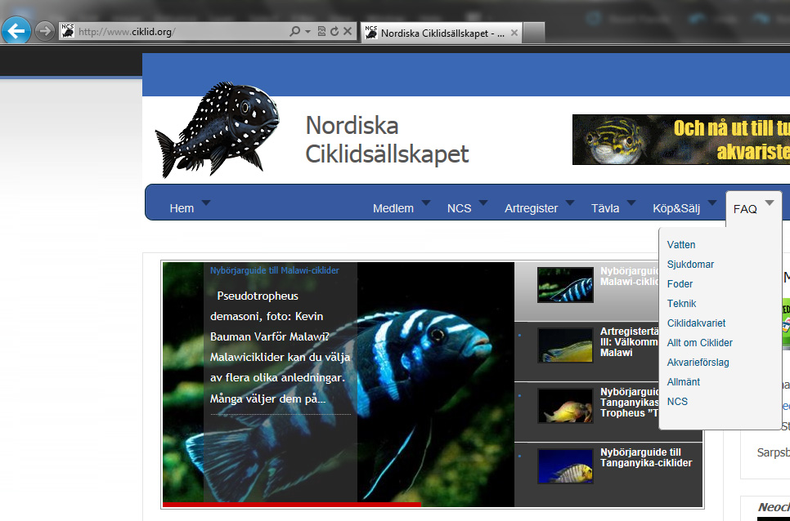
Task: Click the FAQ menu tab
Action: coord(745,209)
